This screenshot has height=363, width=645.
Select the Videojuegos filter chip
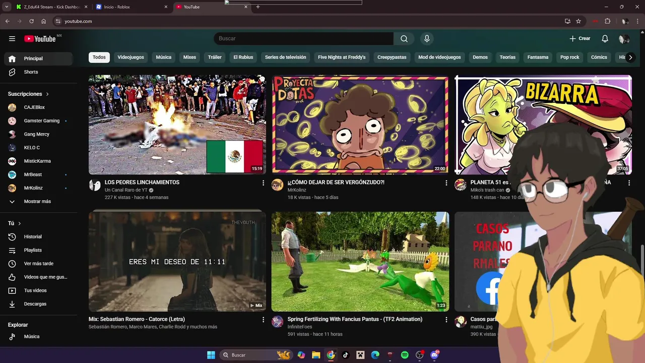coord(131,57)
